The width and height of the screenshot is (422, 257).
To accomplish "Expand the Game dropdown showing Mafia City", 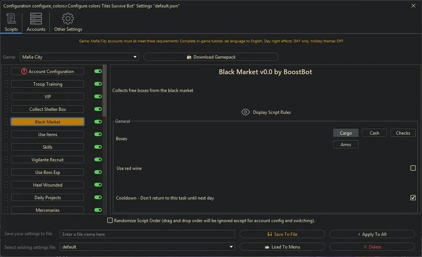I will tap(135, 57).
